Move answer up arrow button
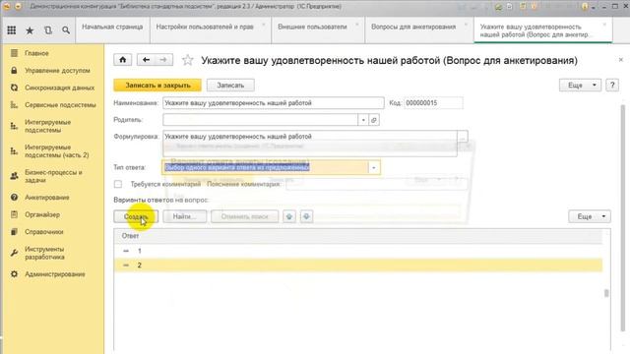The width and height of the screenshot is (630, 354). [288, 216]
